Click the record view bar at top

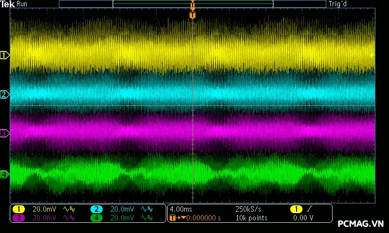click(193, 4)
